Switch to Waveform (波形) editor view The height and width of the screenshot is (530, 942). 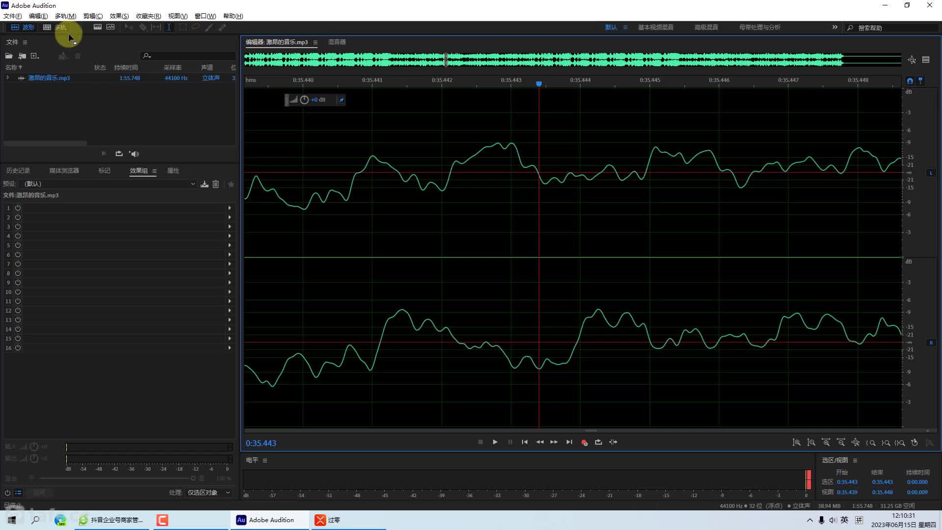pos(23,27)
